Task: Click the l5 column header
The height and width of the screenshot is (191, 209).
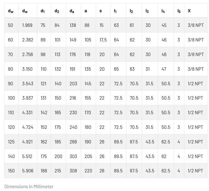Action: [x=179, y=11]
